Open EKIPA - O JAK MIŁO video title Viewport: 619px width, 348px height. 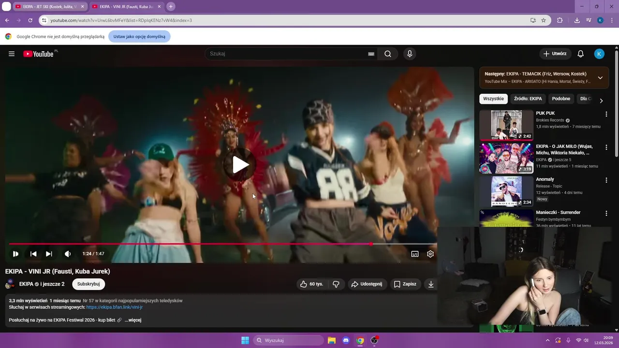pyautogui.click(x=564, y=149)
